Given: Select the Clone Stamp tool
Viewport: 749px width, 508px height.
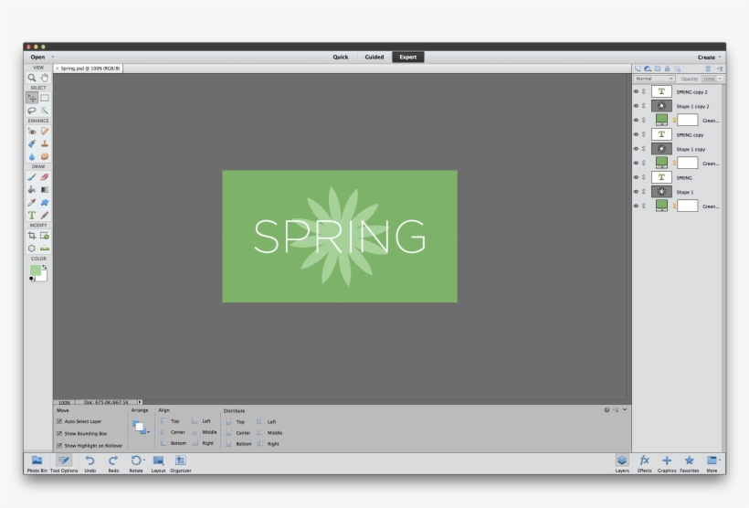Looking at the screenshot, I should (45, 143).
